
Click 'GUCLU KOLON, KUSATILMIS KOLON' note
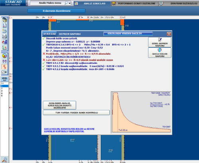[69, 130]
